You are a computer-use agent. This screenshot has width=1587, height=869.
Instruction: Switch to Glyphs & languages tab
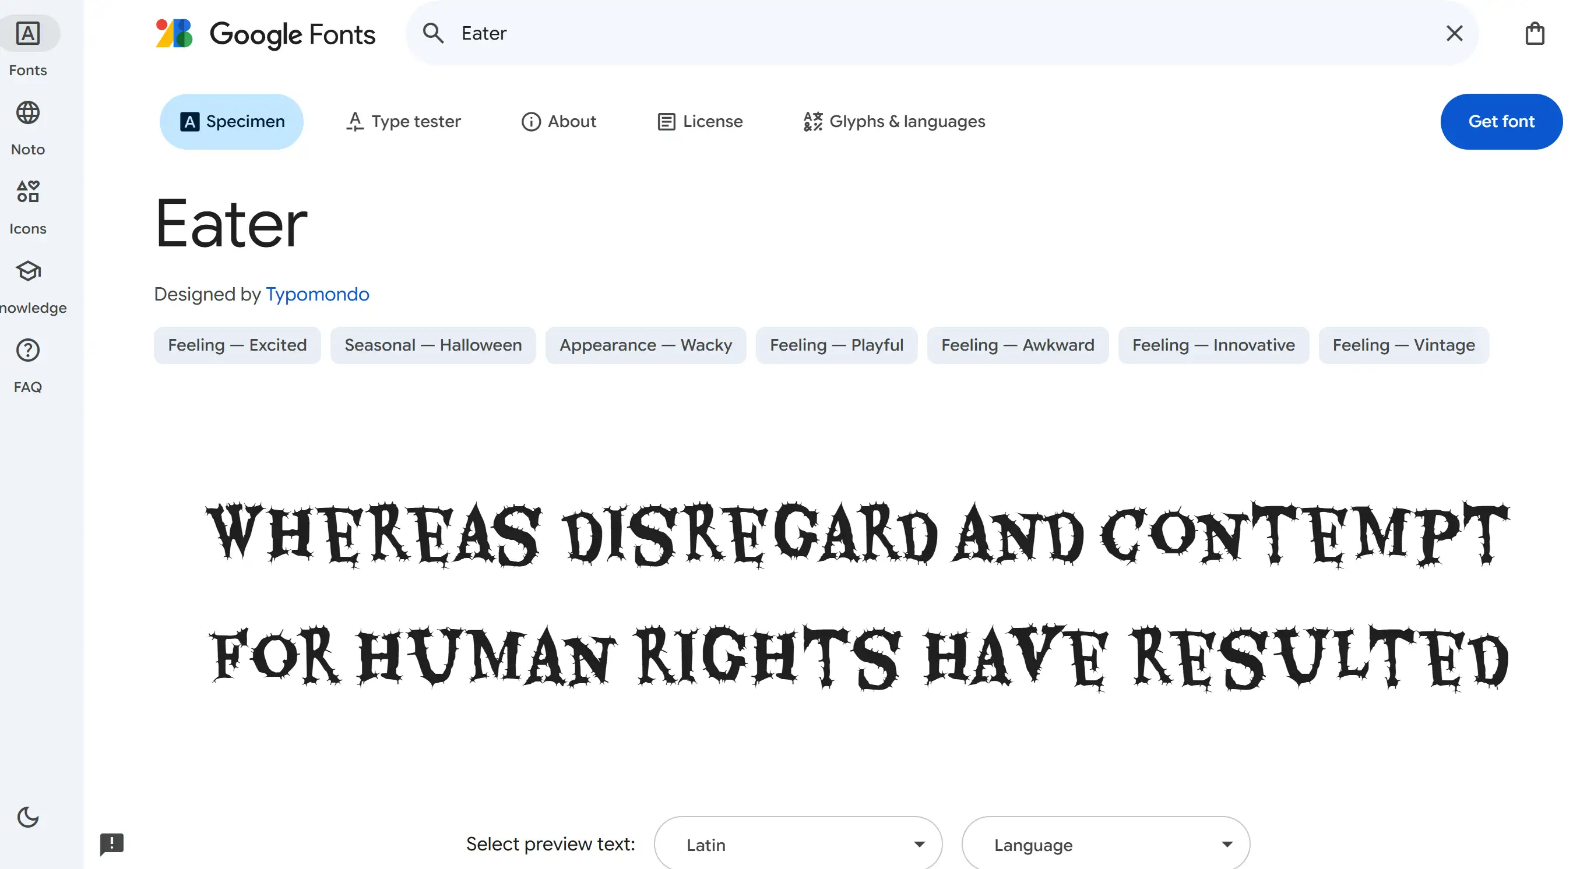(x=895, y=121)
